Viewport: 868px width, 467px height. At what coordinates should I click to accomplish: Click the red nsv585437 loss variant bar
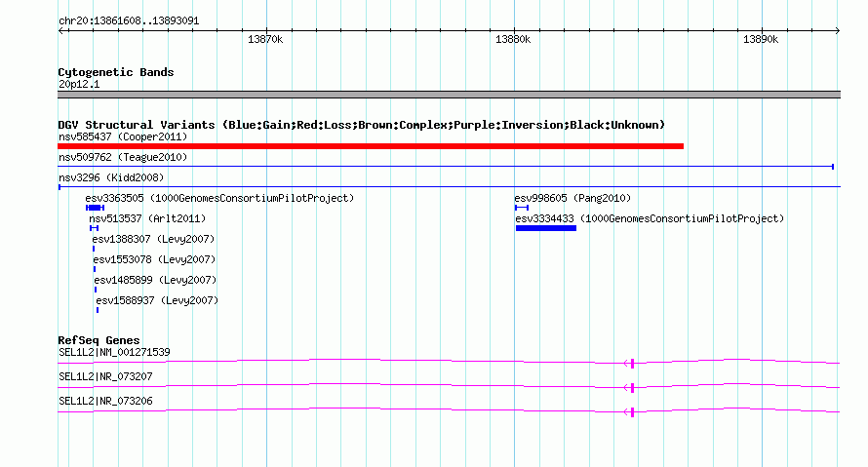point(371,146)
